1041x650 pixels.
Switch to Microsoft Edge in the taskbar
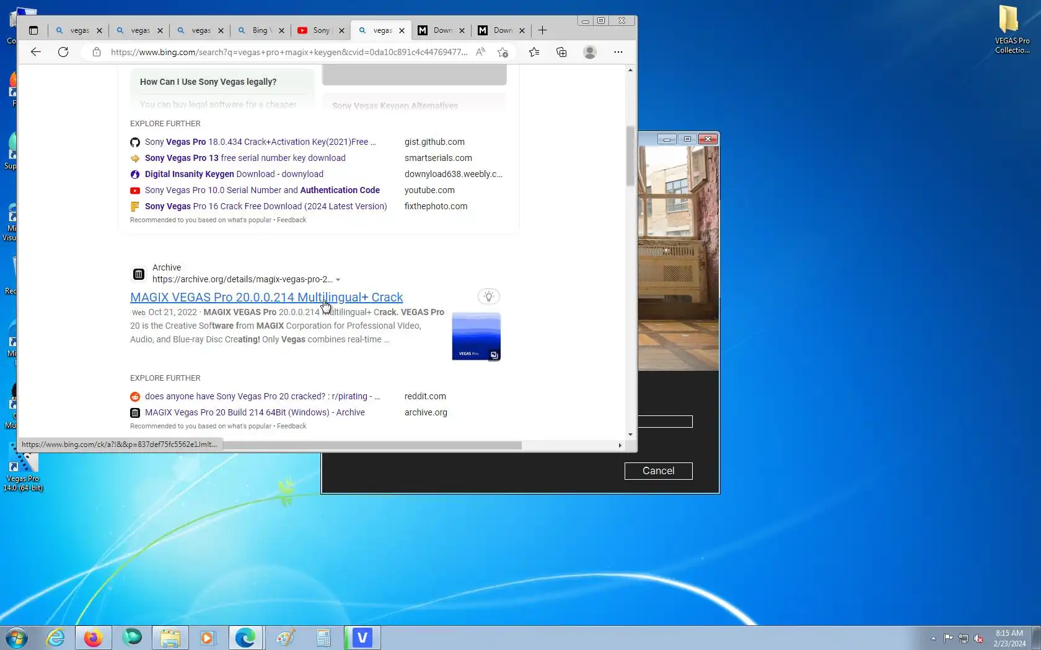click(x=246, y=638)
